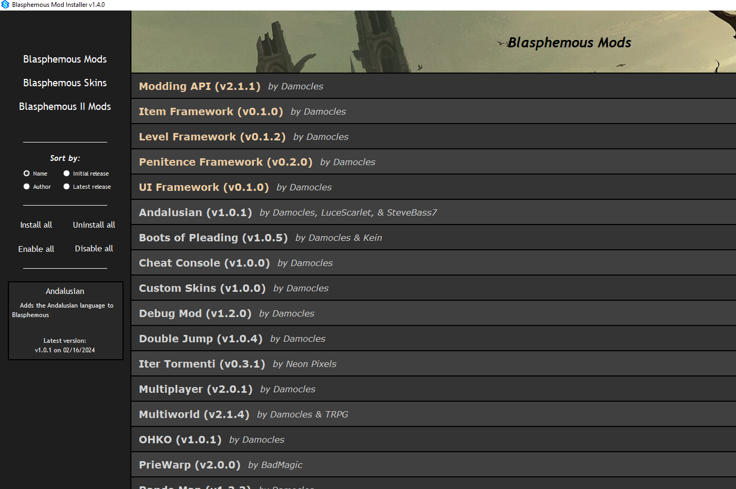Open the Multiworld (v2.1.4) mod row

(x=193, y=414)
